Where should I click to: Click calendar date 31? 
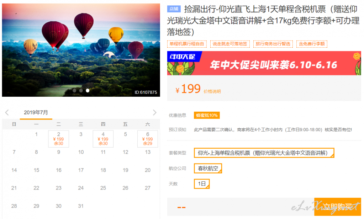pos(81,206)
